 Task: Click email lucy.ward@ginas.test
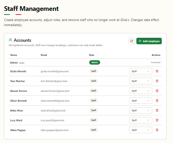[53, 120]
